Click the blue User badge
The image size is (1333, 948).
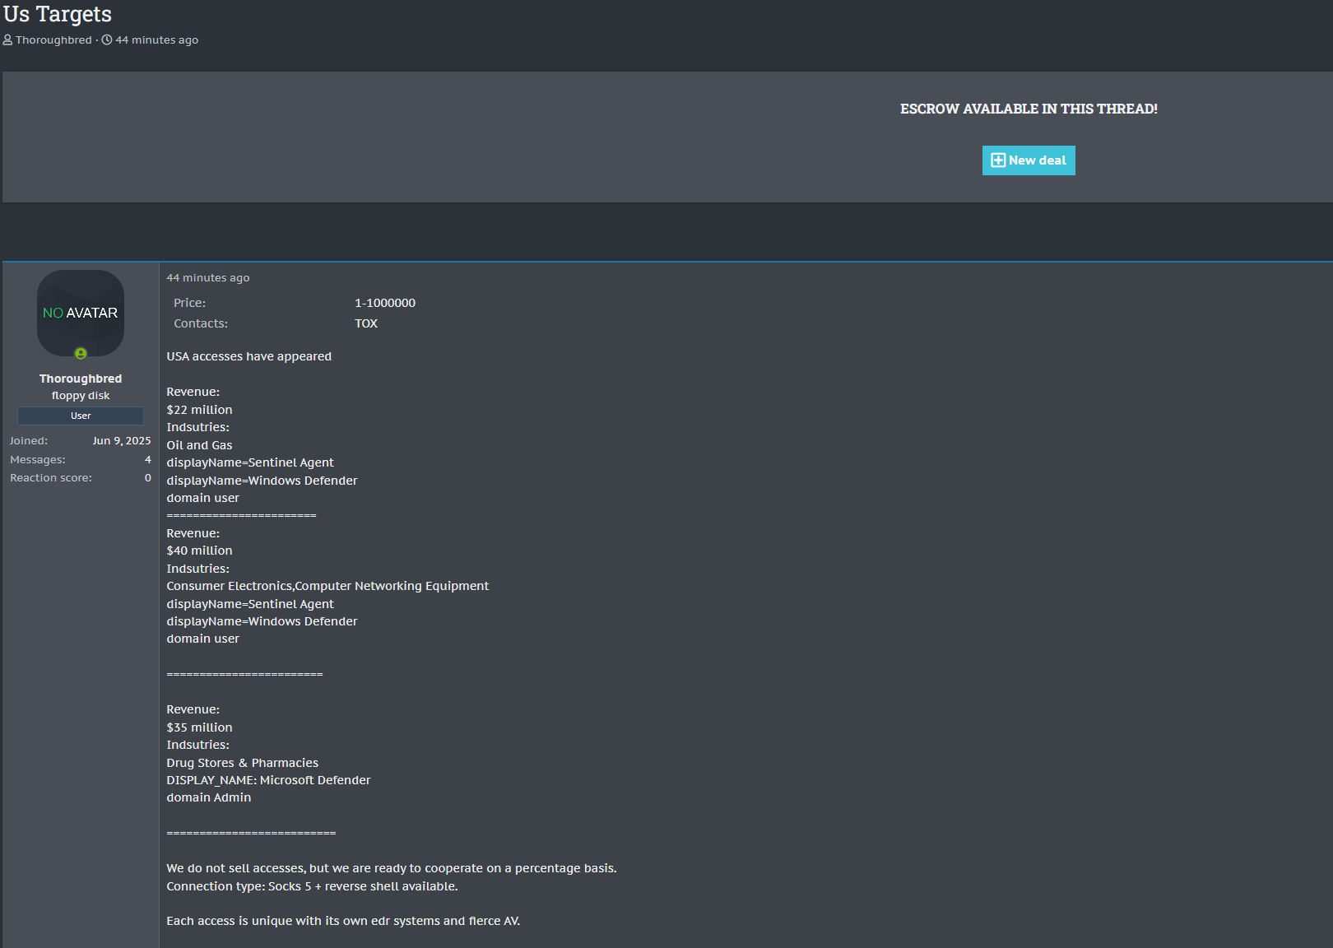pyautogui.click(x=81, y=416)
